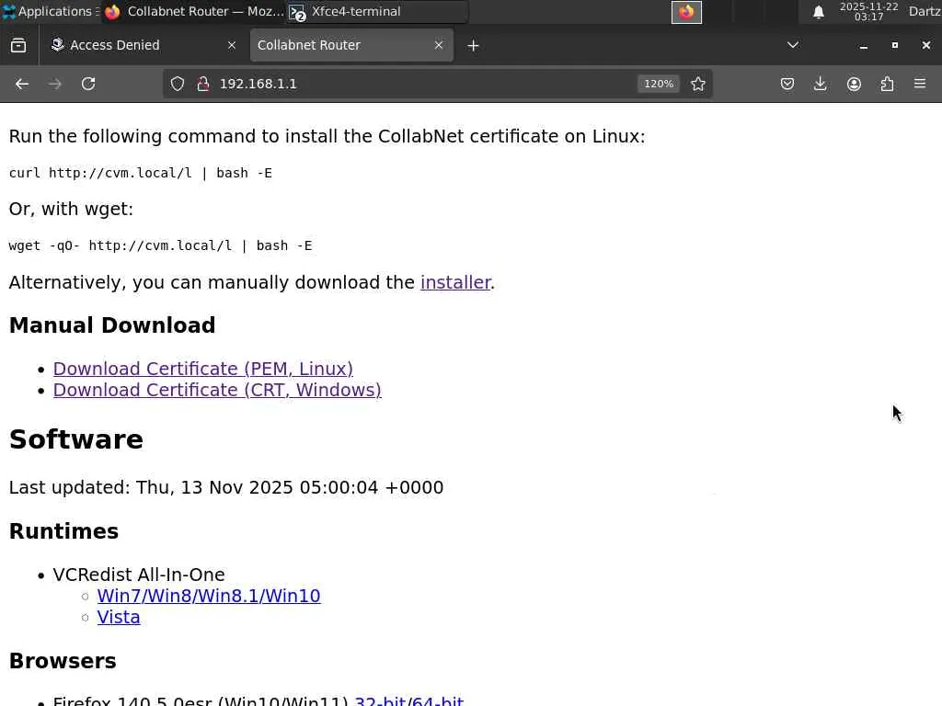
Task: Open Save to Pocket icon
Action: [x=787, y=84]
